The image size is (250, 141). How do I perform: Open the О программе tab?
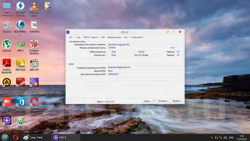tap(136, 37)
